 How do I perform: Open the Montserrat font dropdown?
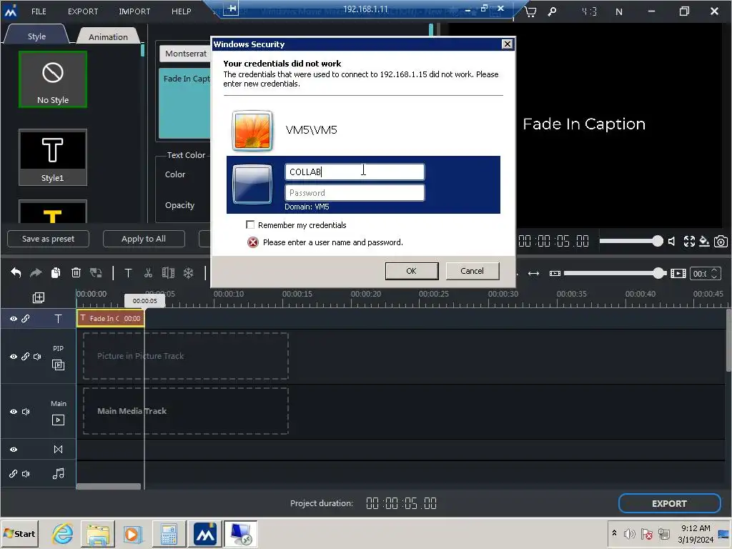[185, 54]
